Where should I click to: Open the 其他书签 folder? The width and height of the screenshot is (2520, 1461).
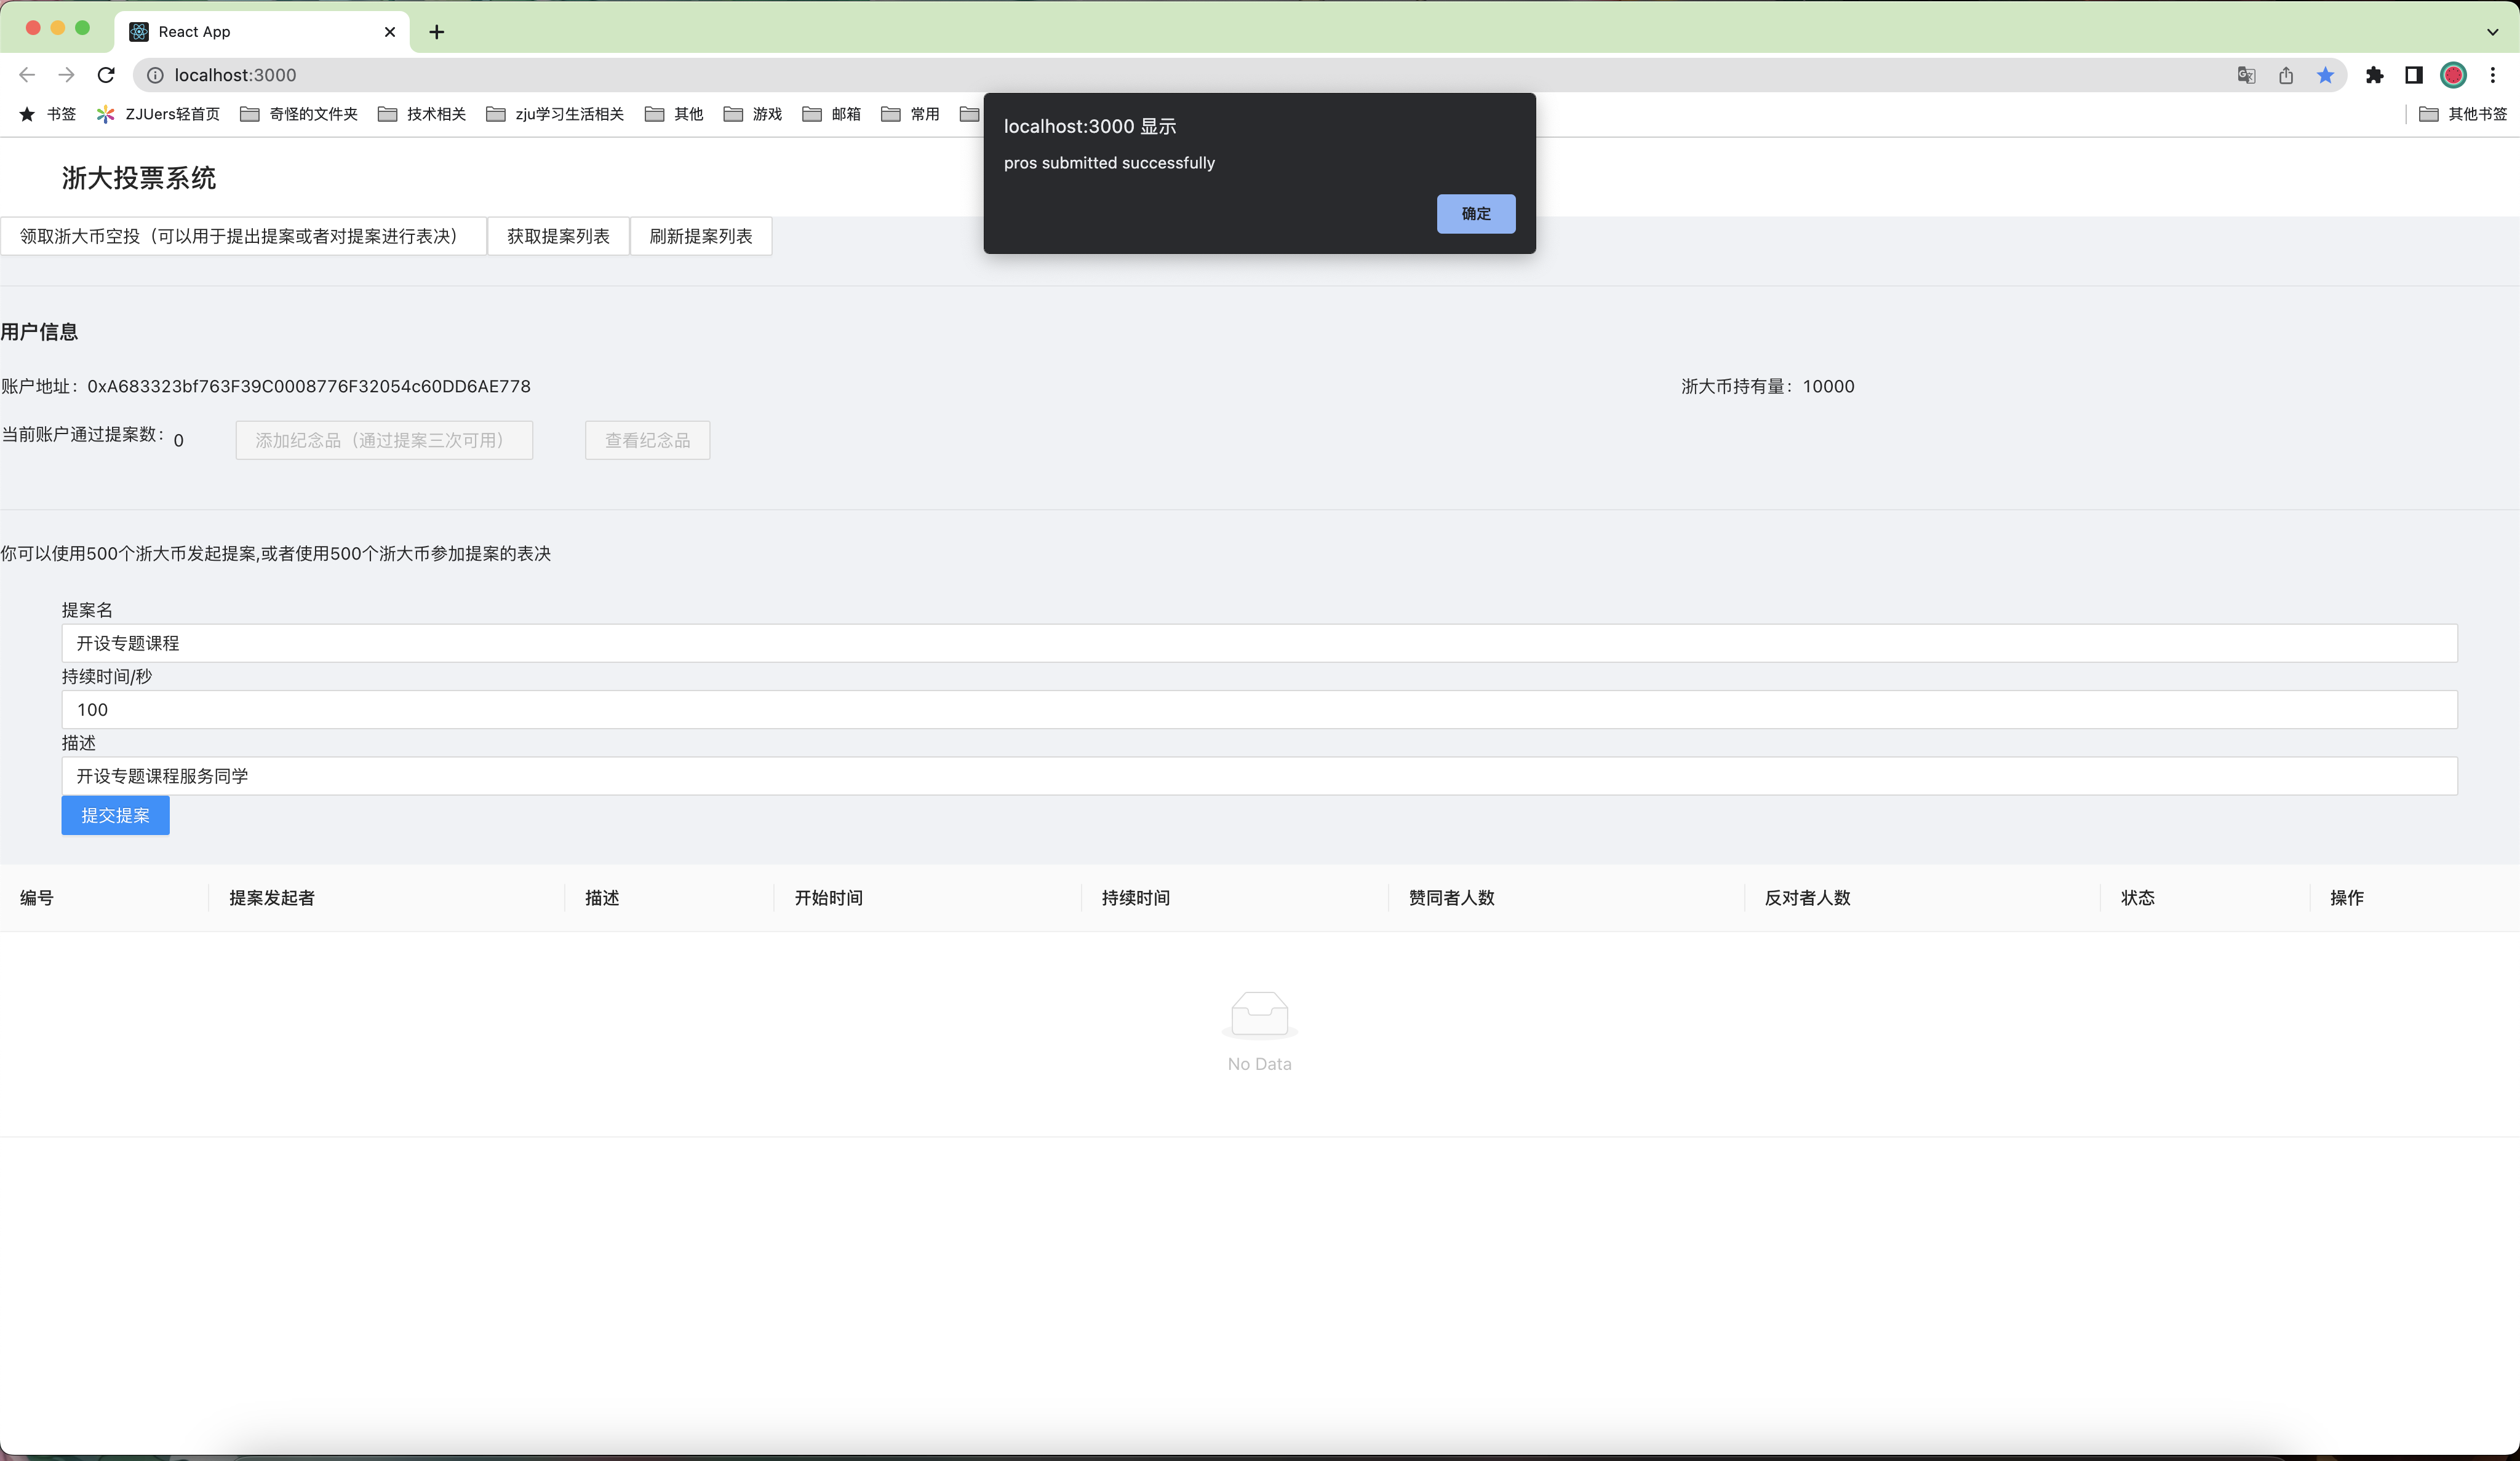click(x=2463, y=114)
